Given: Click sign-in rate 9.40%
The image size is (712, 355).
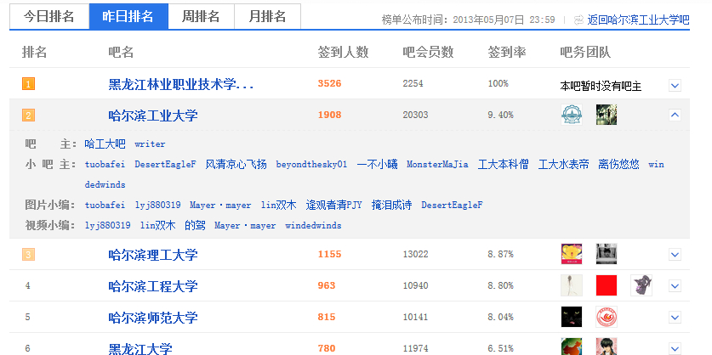Looking at the screenshot, I should 501,116.
